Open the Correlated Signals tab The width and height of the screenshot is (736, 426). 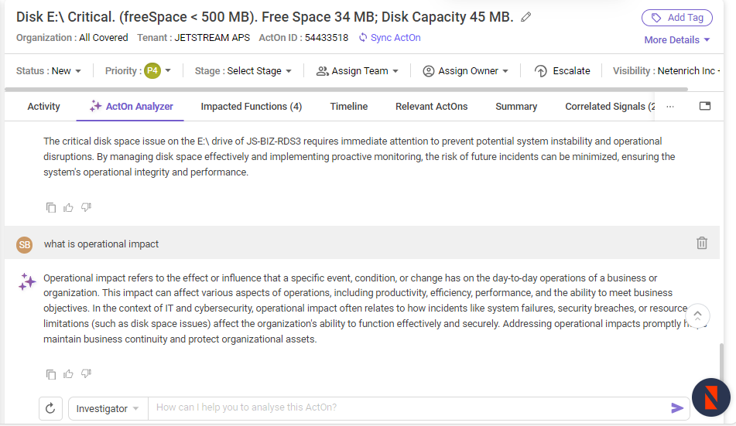(610, 107)
